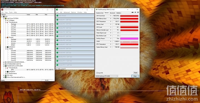The height and width of the screenshot is (103, 200).
Task: Expand the Performance node under RTX 2080
Action: (x=6, y=73)
